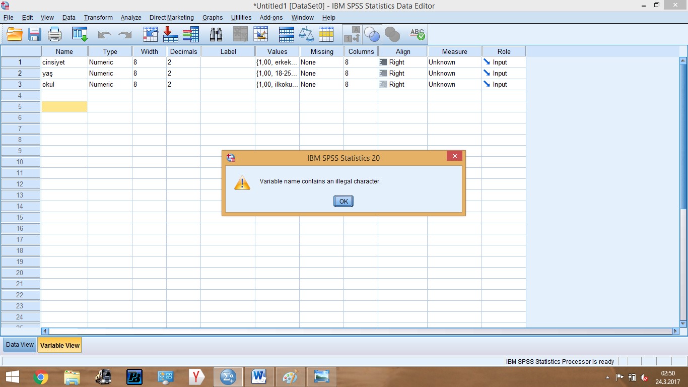This screenshot has height=387, width=688.
Task: Open the Add-ons menu
Action: [271, 17]
